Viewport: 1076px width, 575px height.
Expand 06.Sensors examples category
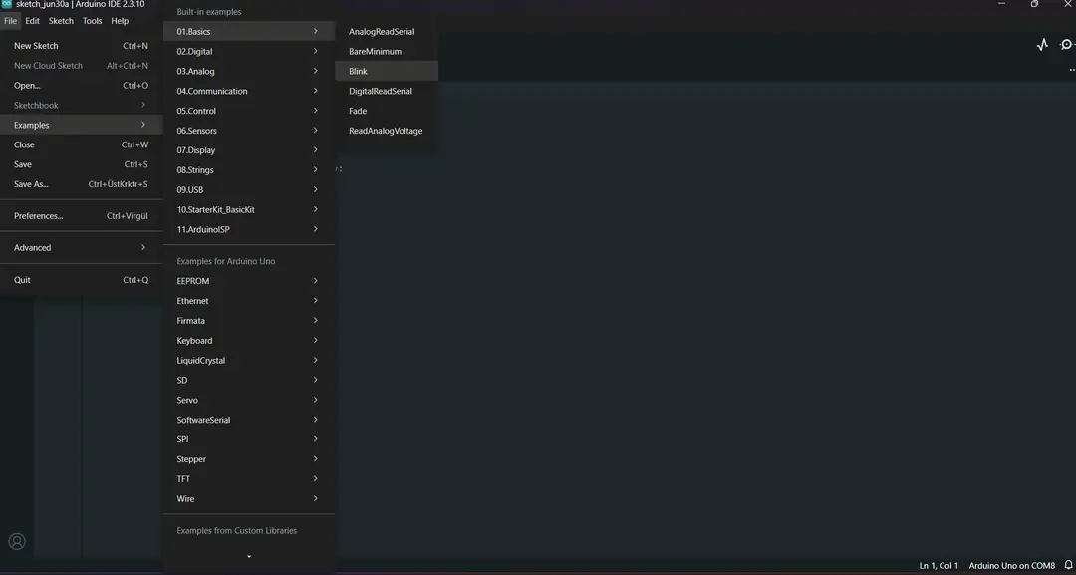249,131
